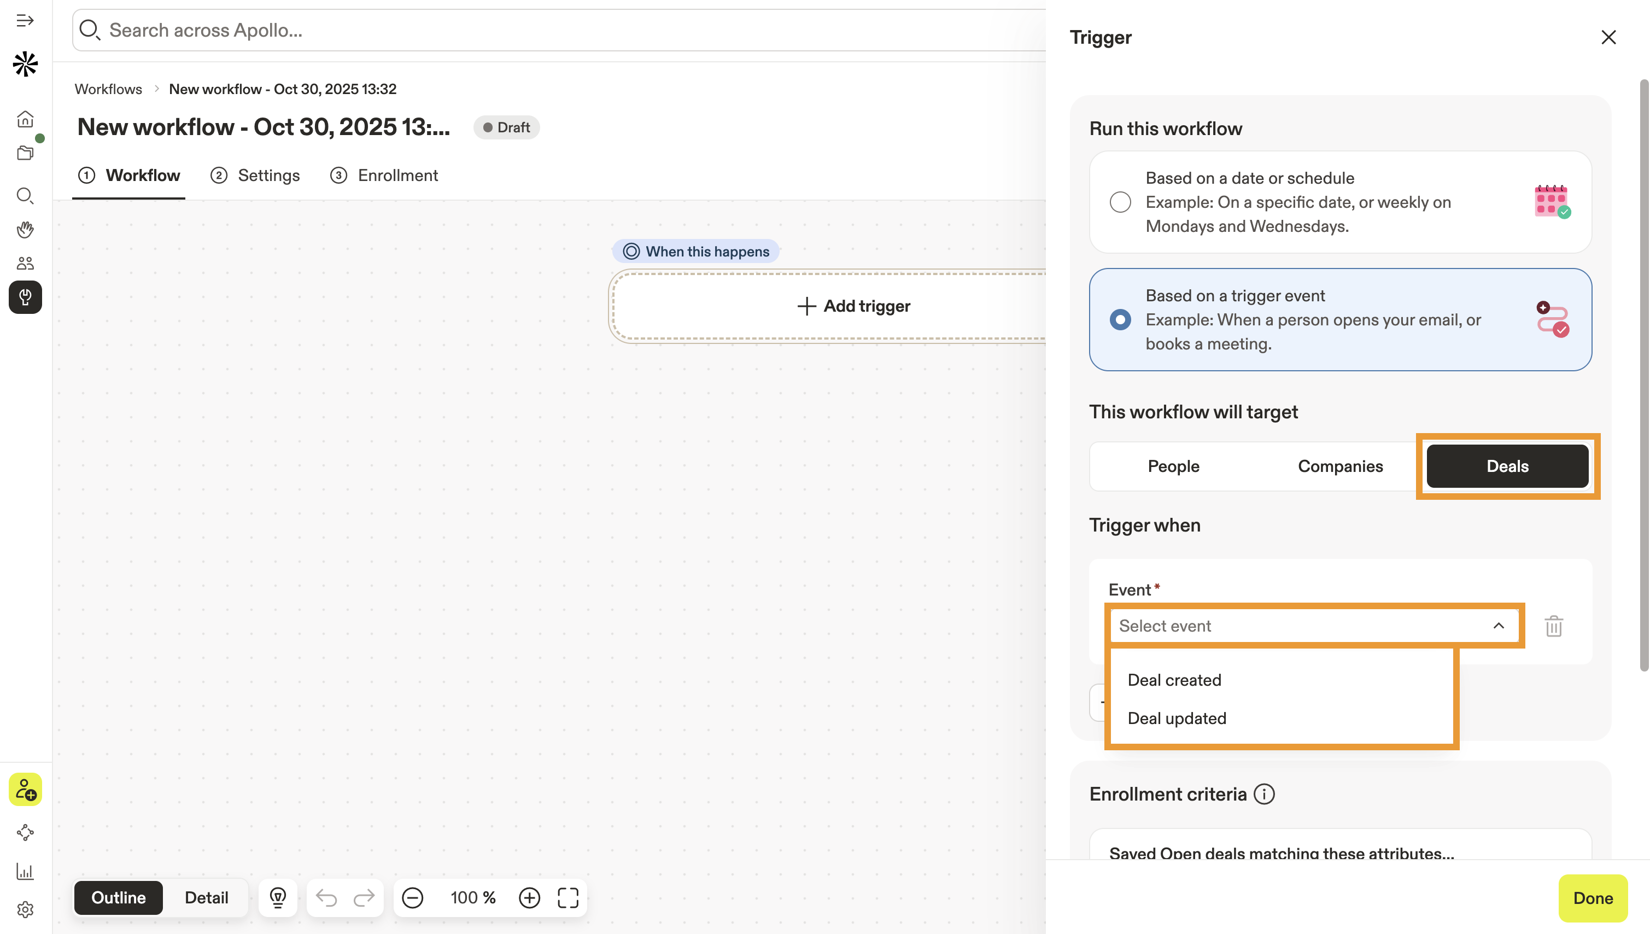Choose 'Deal updated' from event list

(1177, 718)
